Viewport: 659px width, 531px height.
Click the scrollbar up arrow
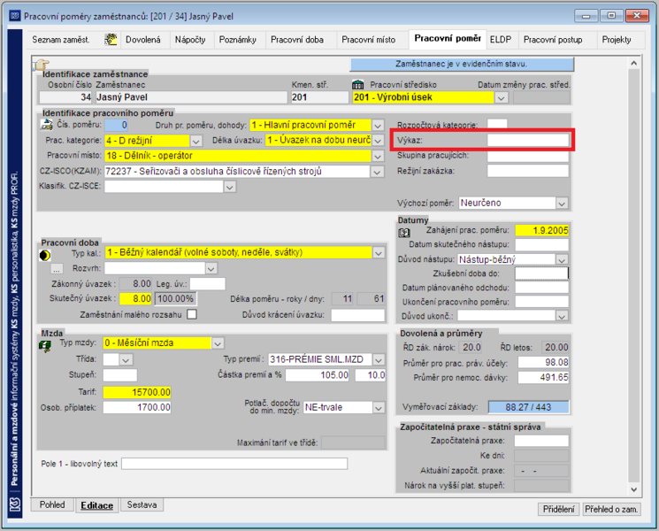coord(634,63)
